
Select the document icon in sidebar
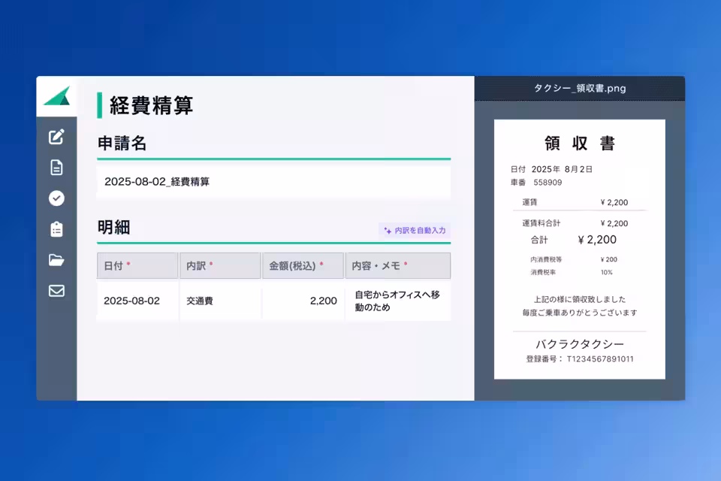(56, 168)
